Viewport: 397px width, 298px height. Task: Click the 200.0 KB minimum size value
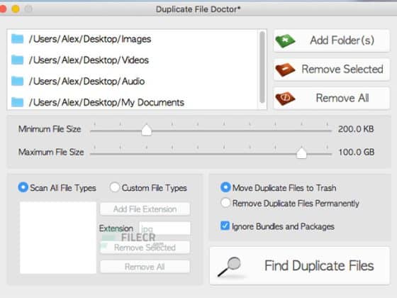[356, 129]
